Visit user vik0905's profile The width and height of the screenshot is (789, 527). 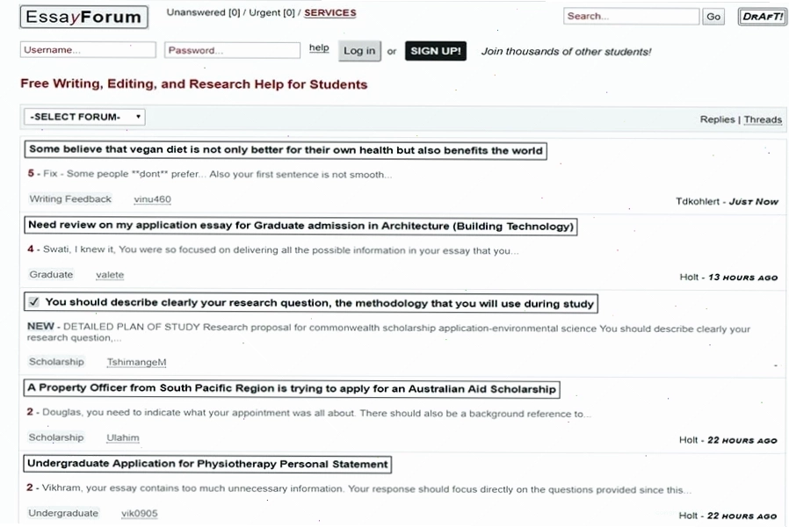pyautogui.click(x=140, y=514)
